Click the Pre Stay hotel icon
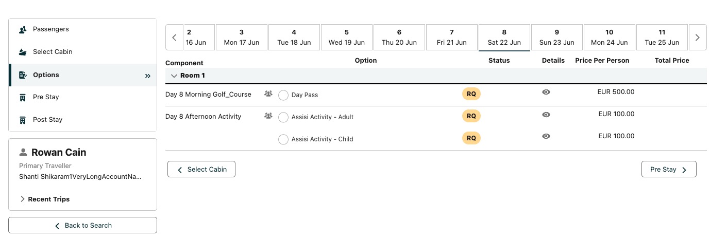Screen dimensions: 710x240 point(23,97)
